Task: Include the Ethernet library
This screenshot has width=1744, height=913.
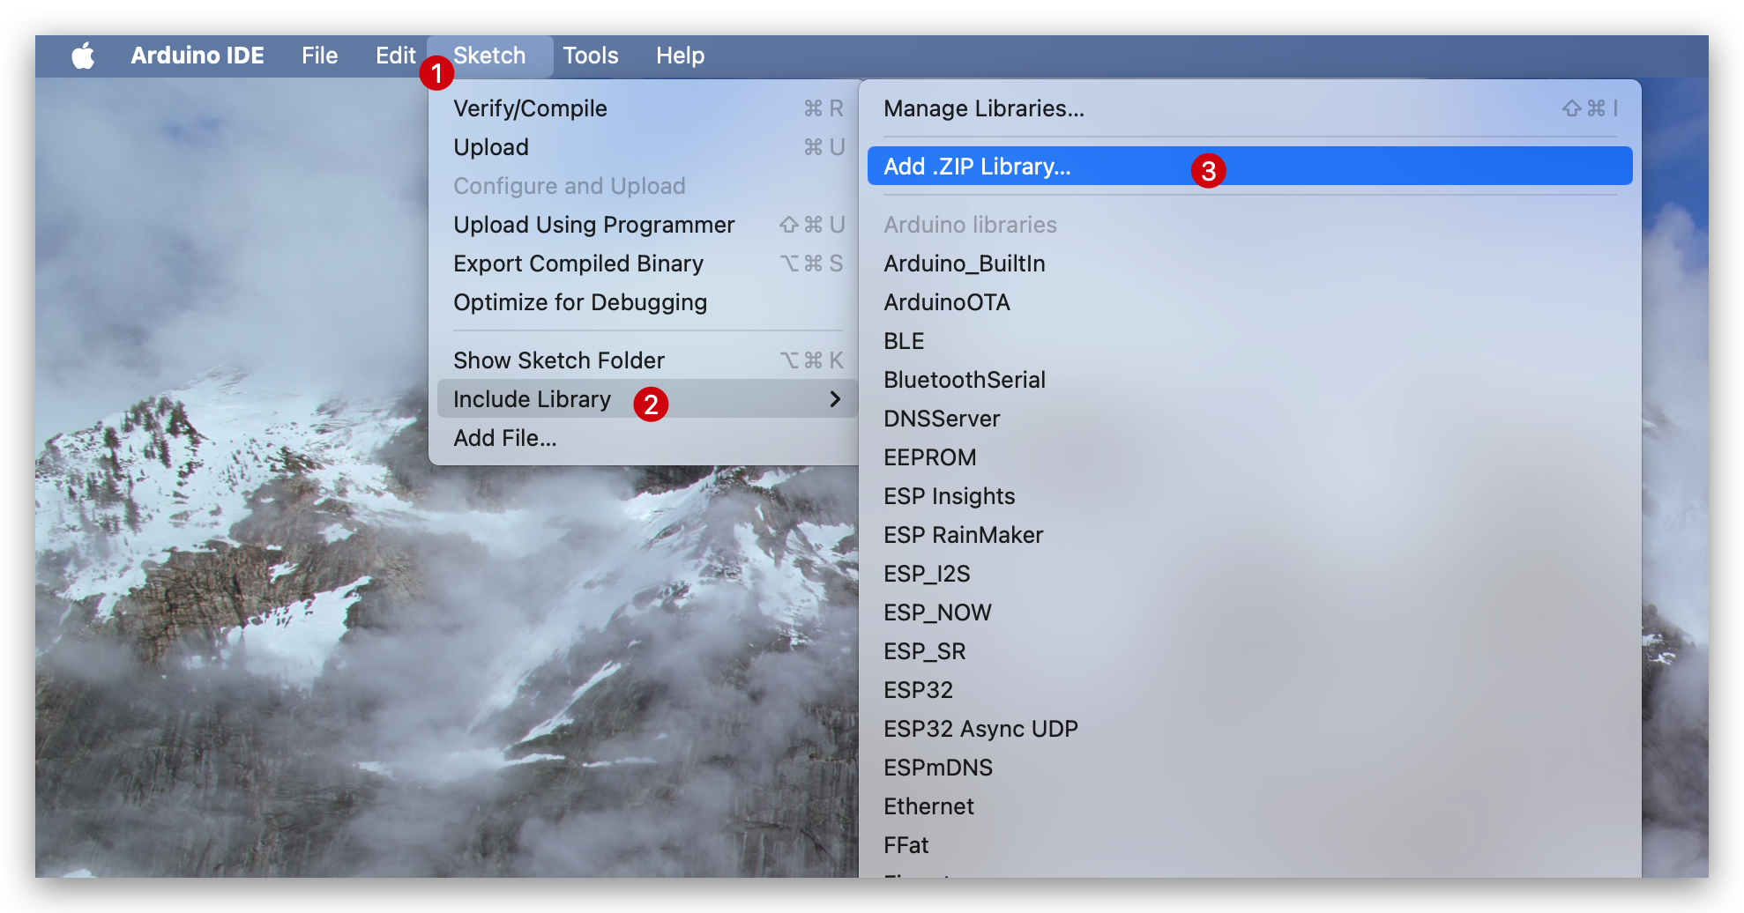Action: 1249,806
